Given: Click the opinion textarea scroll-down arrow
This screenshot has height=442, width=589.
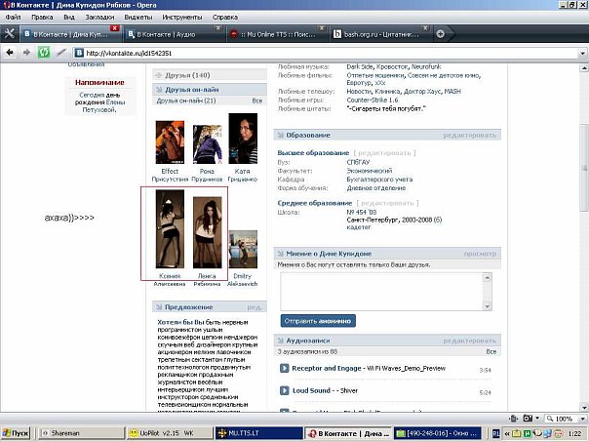Looking at the screenshot, I should point(488,306).
